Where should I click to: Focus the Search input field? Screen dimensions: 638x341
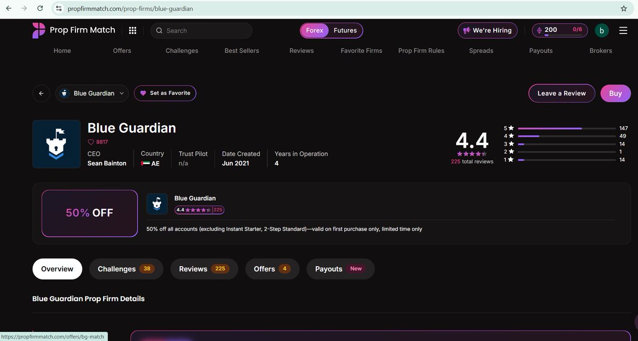click(201, 31)
